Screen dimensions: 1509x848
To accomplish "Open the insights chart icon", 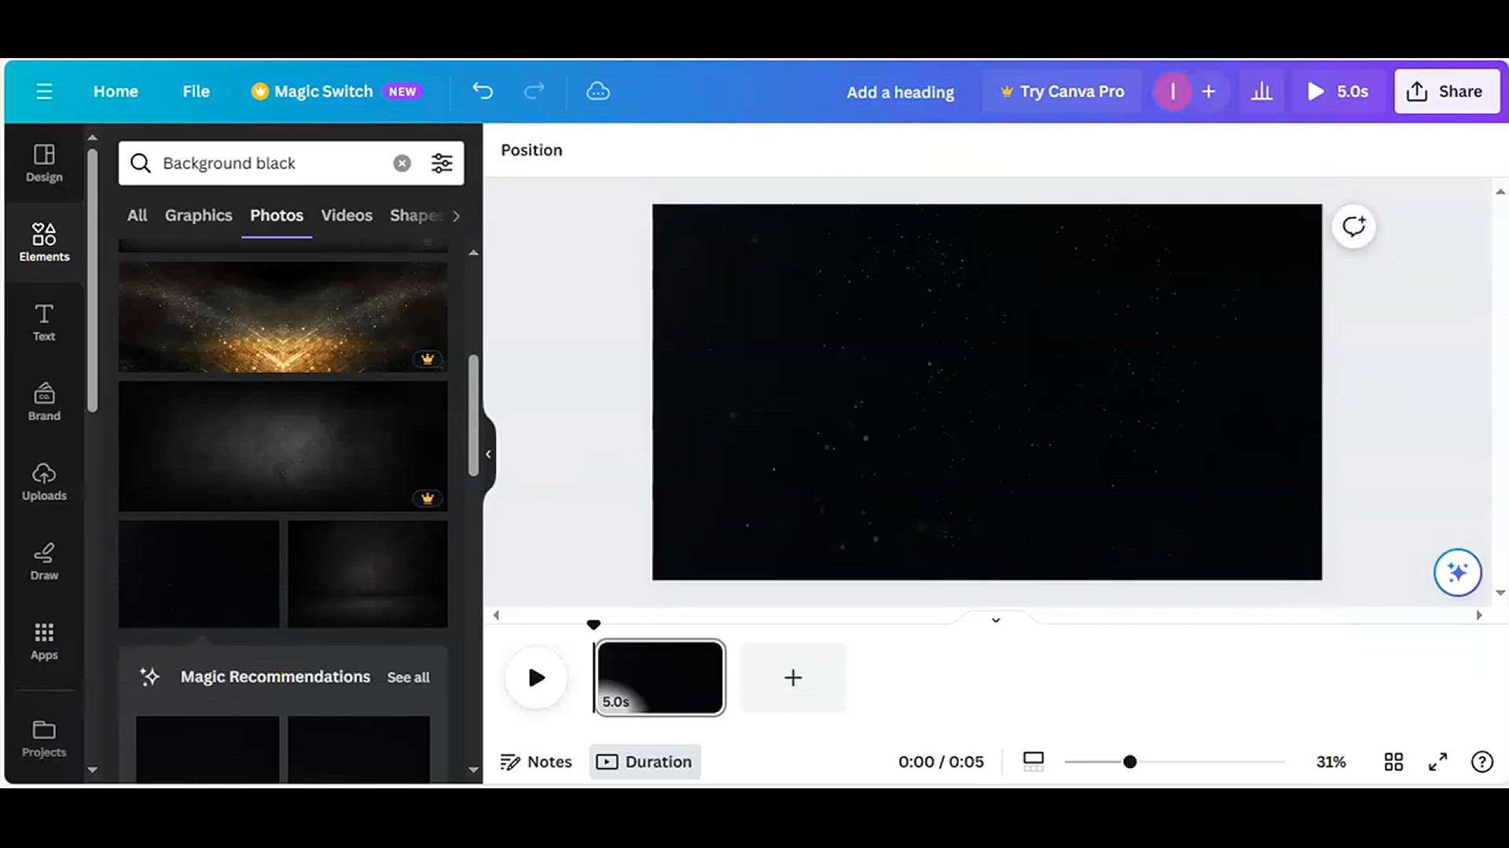I will tap(1261, 91).
